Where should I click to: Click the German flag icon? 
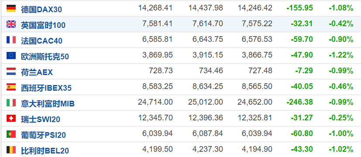[x=11, y=9]
